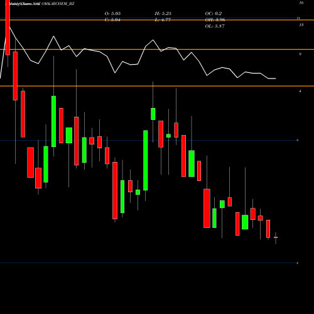314x314 pixels.
Task: Click the price axis label '13'
Action: [x=301, y=25]
